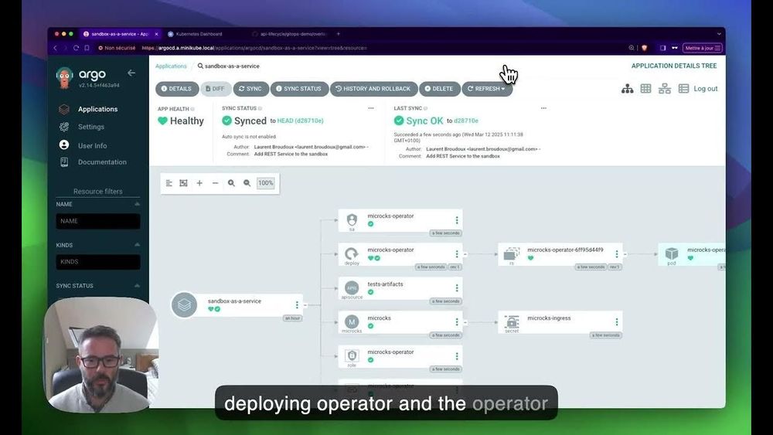Click the SYNC STATUS button
Image resolution: width=773 pixels, height=435 pixels.
[298, 89]
